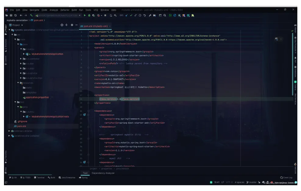Update project with blue Git arrow icon
Viewport: 301px width, 191px height.
pyautogui.click(x=127, y=15)
